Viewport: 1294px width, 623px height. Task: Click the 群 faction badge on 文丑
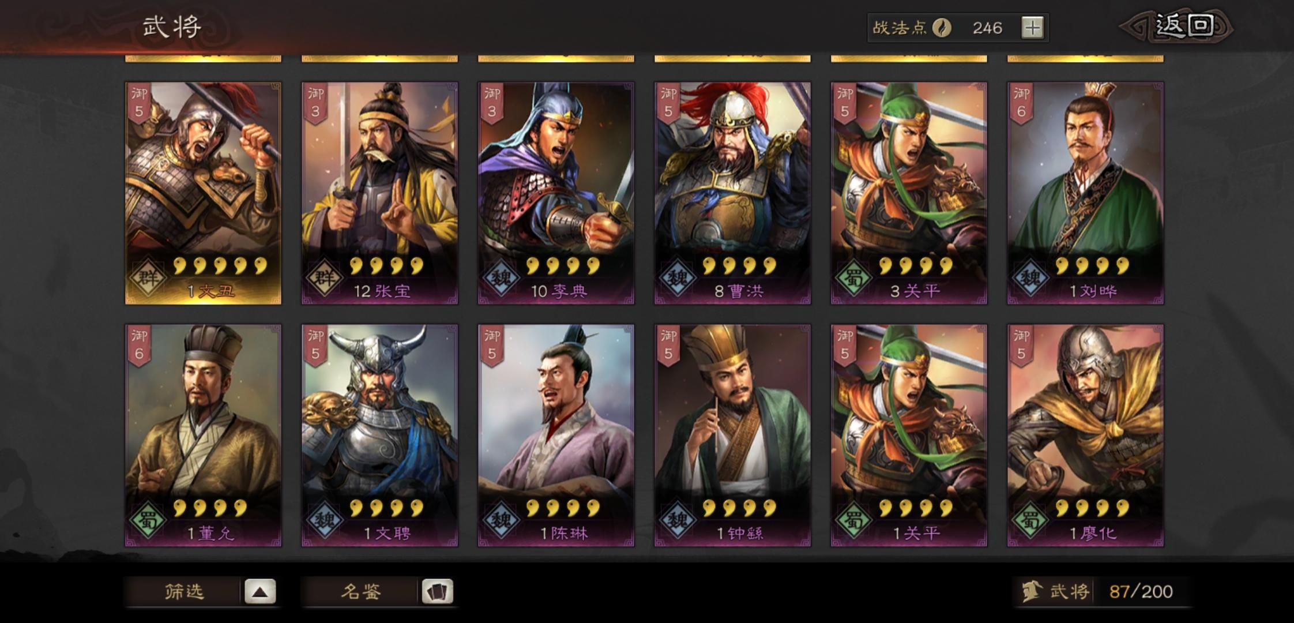(148, 278)
